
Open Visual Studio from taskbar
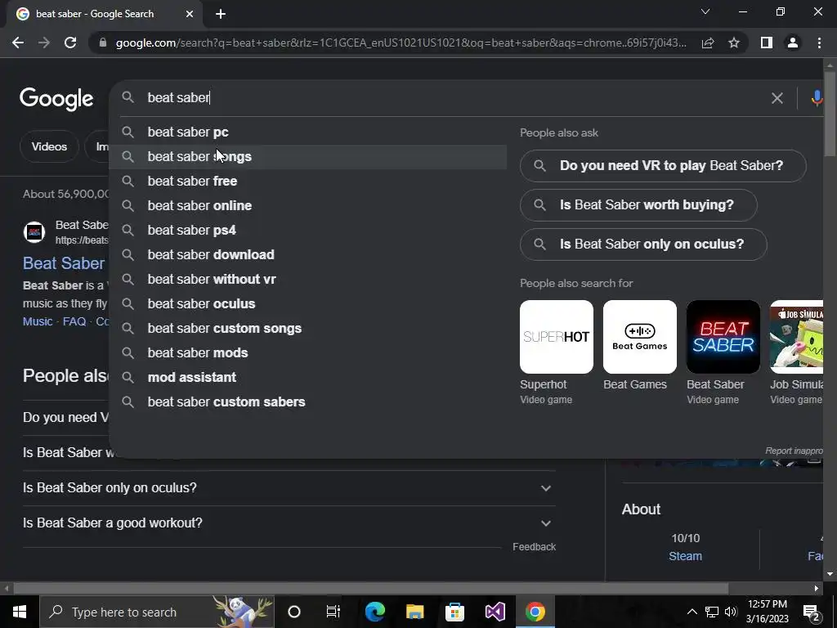click(495, 612)
